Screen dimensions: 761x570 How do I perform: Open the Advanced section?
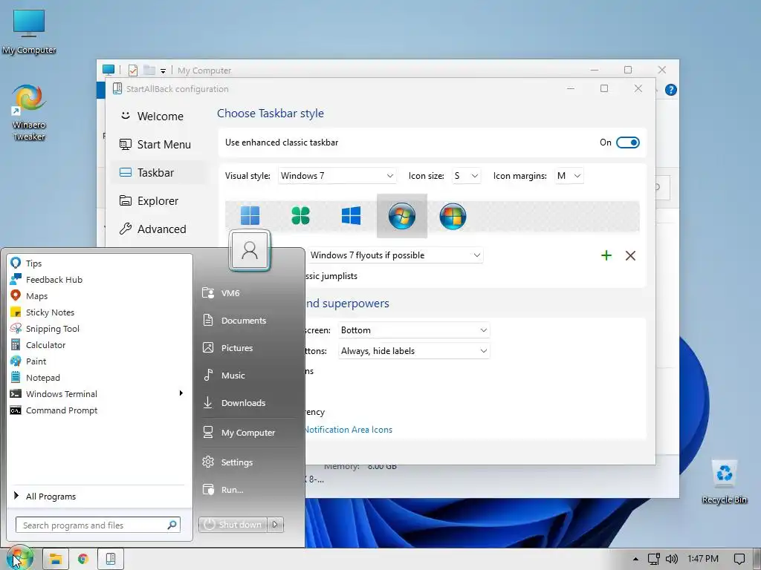(158, 229)
